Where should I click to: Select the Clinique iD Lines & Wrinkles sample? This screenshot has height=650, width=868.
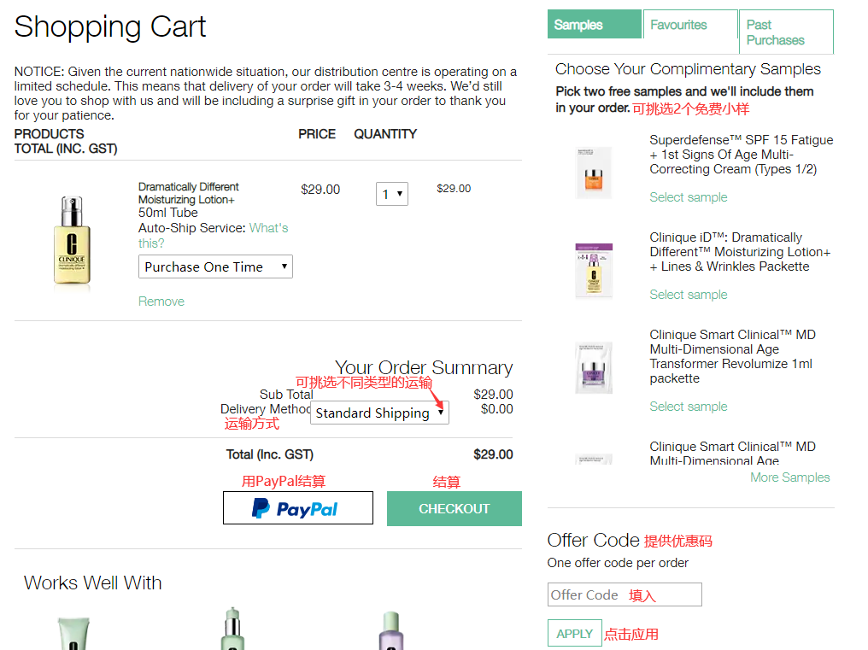coord(689,295)
